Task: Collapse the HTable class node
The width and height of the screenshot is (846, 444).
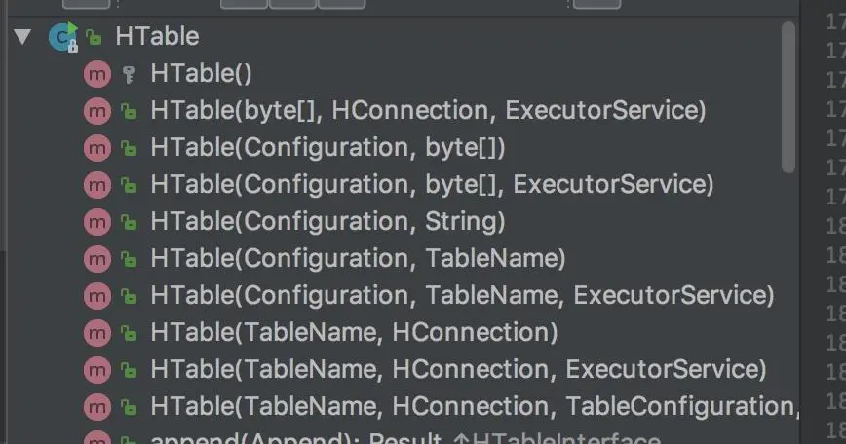Action: pyautogui.click(x=22, y=37)
